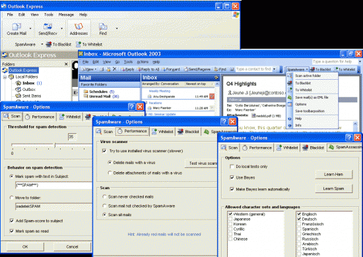The height and width of the screenshot is (257, 363).
Task: Close the Folders pane with X
Action: [66, 64]
